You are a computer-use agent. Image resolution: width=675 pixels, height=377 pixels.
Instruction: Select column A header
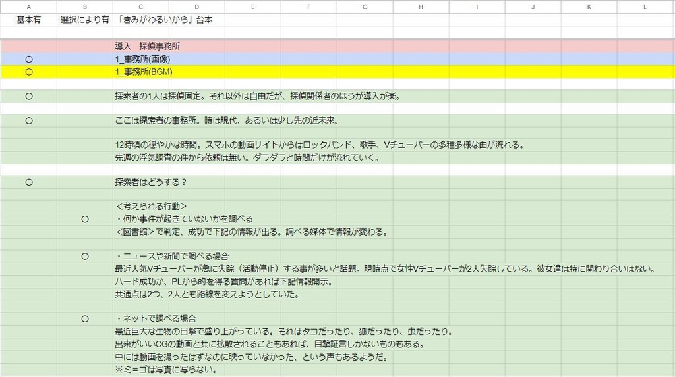click(x=29, y=7)
